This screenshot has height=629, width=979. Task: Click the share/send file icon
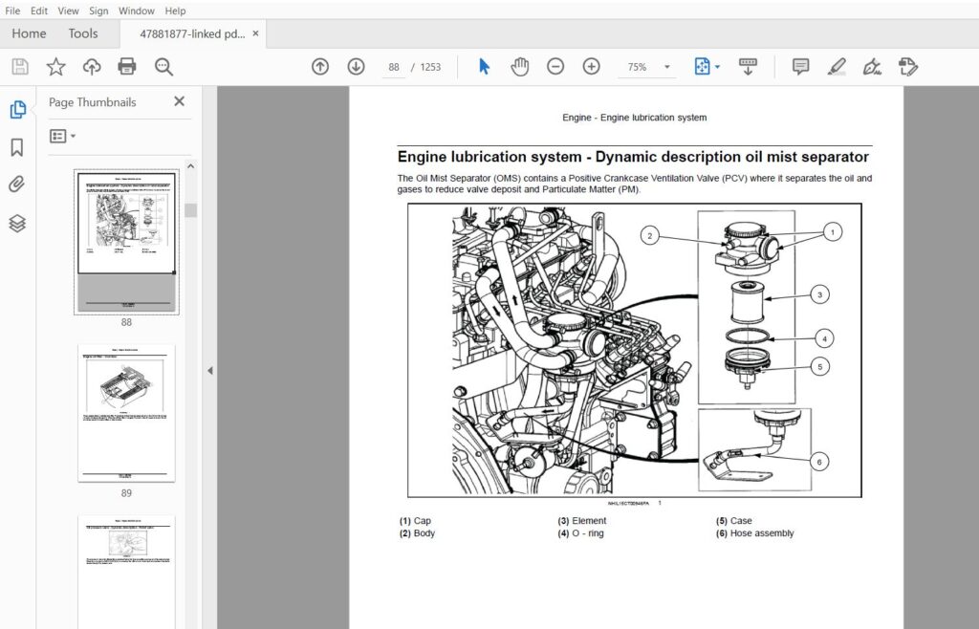[908, 67]
